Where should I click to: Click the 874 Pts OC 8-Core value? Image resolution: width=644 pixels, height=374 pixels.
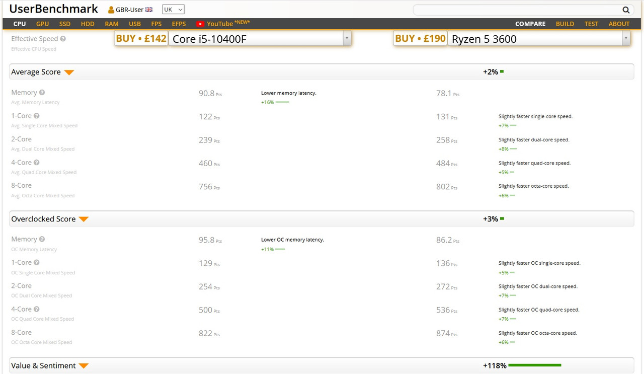point(447,333)
